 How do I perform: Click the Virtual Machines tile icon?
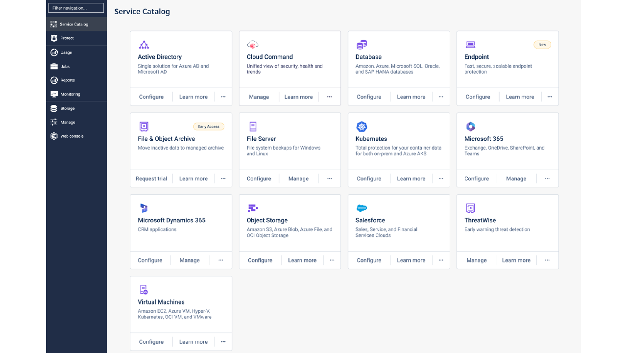[144, 290]
